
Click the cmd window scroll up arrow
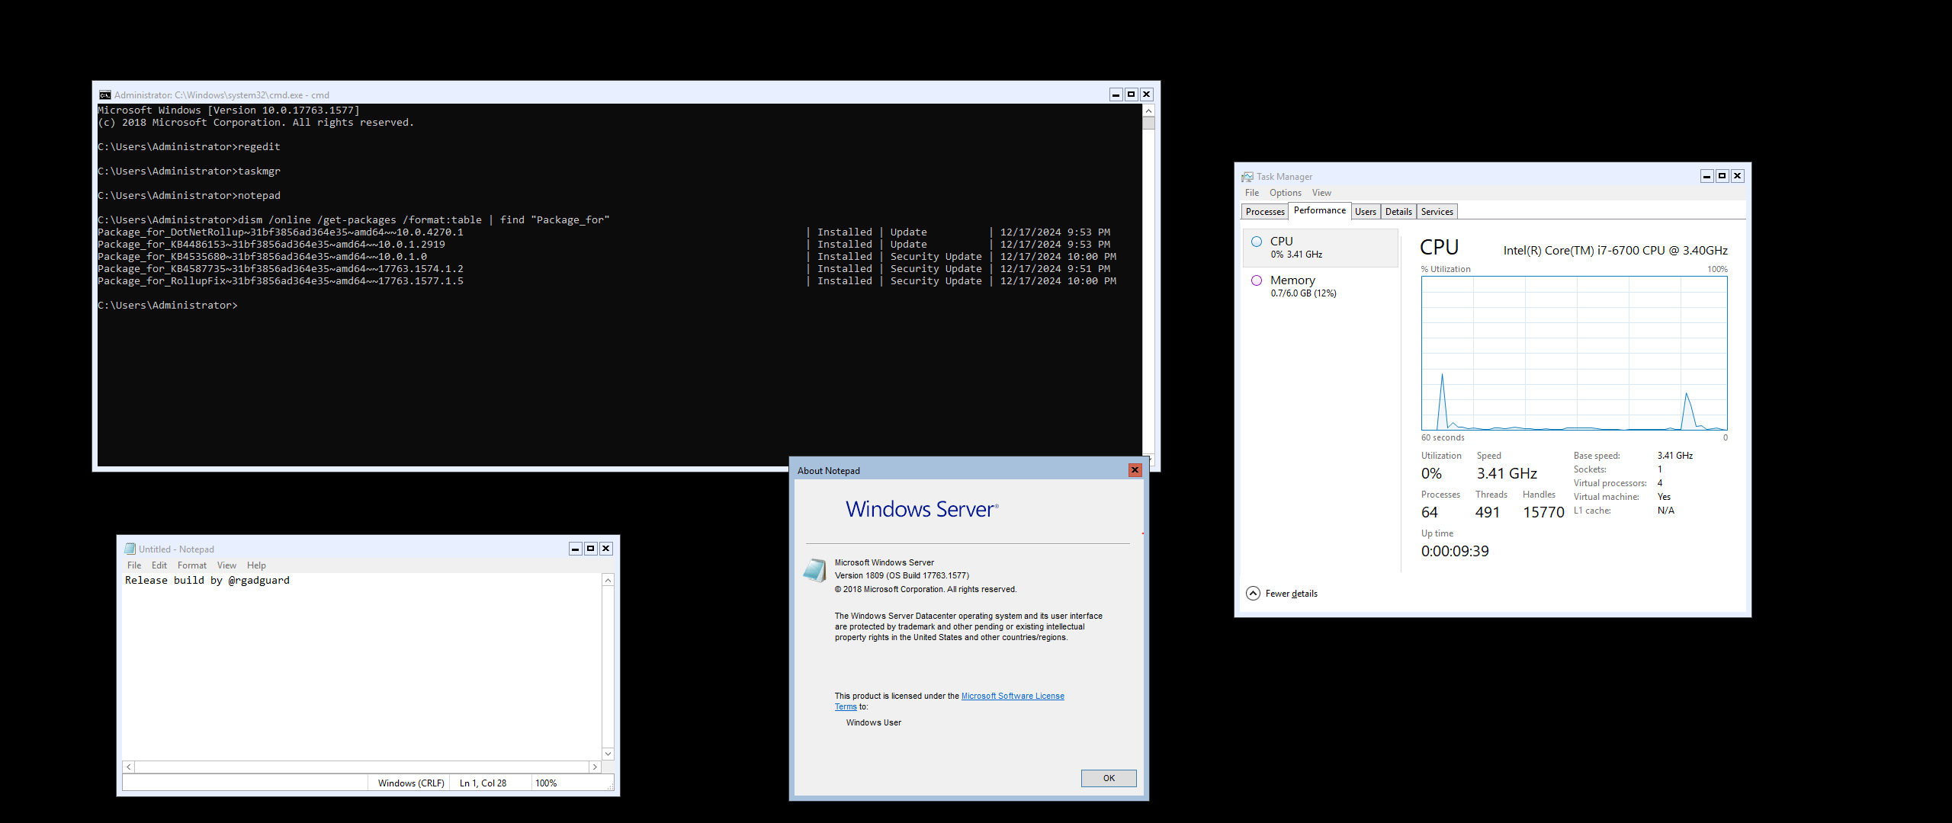[x=1148, y=111]
